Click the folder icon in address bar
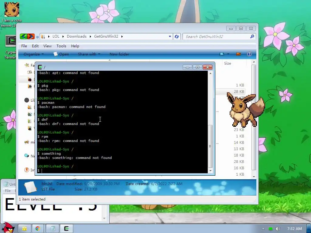Viewport: 311px width, 233px height. tap(43, 36)
